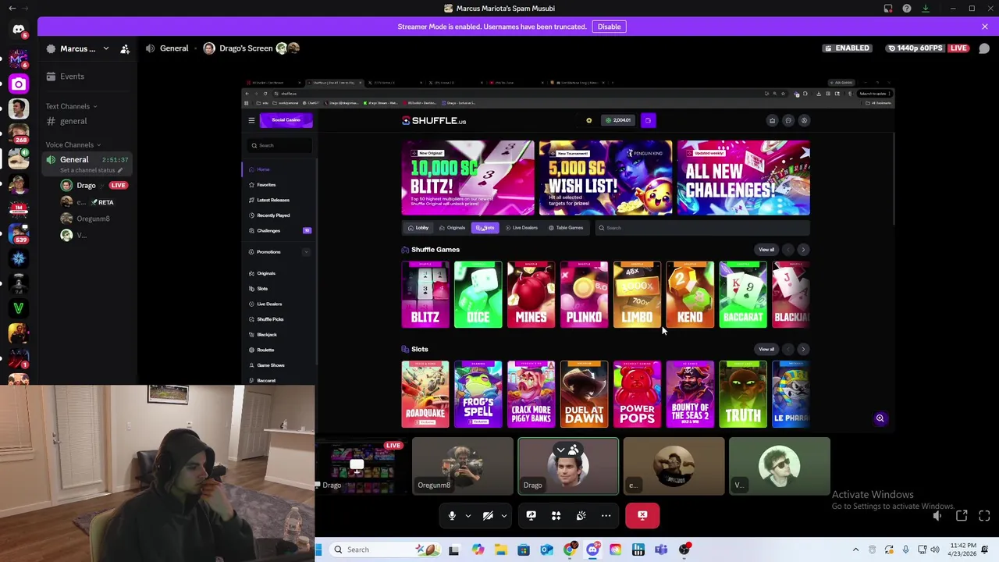Click the LIVE badge next to Drago

point(119,186)
